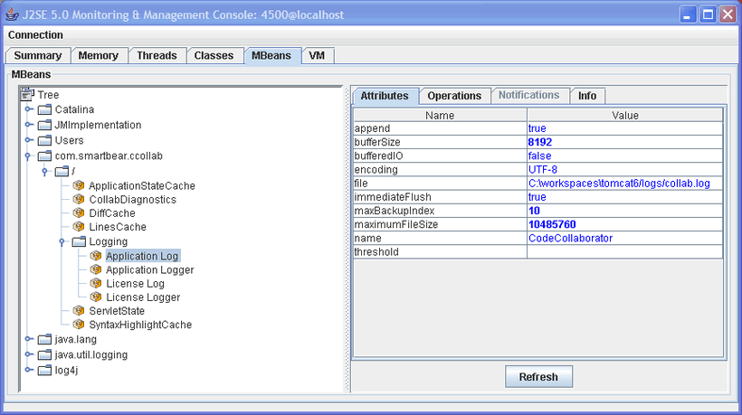The image size is (742, 415).
Task: Click the SyntaxHighlightCache bean icon
Action: tap(79, 325)
